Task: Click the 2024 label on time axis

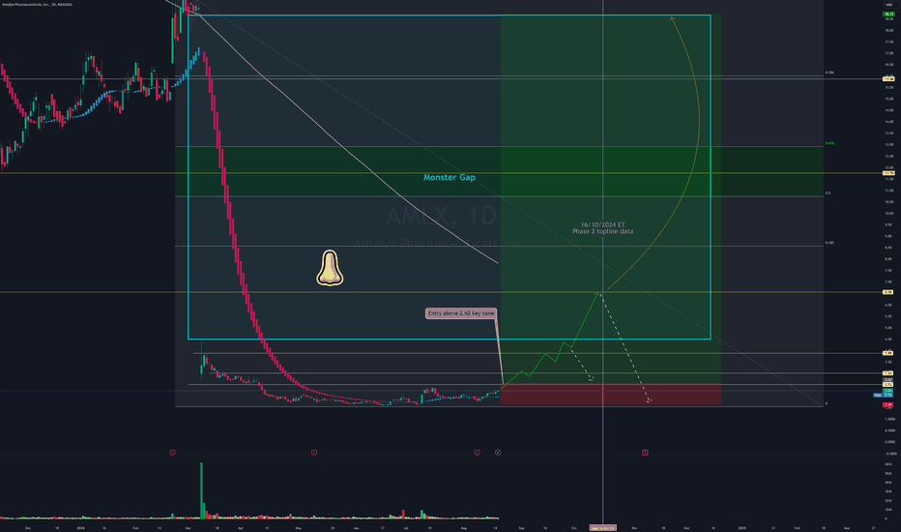Action: coord(80,528)
